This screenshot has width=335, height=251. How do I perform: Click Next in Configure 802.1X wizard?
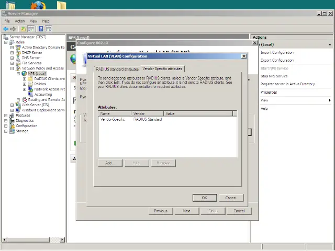186,211
